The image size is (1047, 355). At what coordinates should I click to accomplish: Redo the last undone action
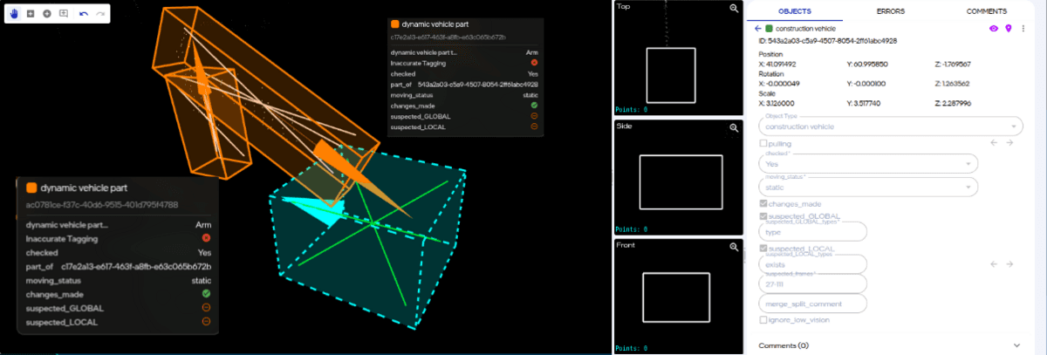[101, 14]
